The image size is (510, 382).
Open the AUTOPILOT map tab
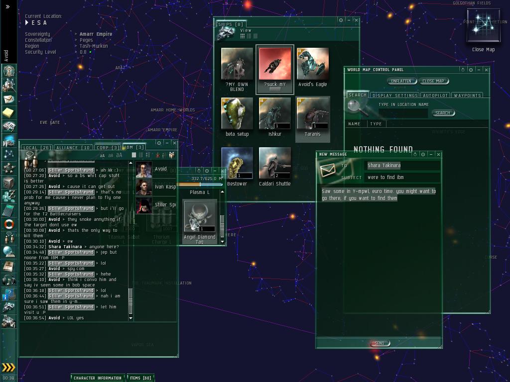(x=435, y=95)
